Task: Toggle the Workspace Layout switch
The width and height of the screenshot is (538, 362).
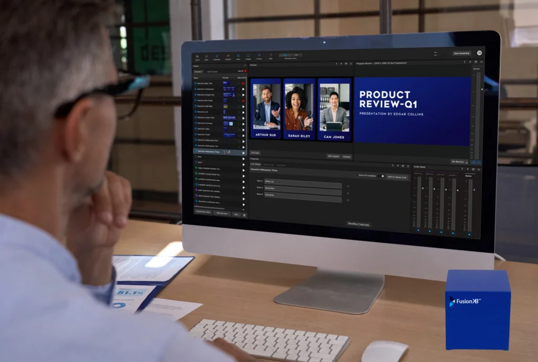Action: point(291,55)
